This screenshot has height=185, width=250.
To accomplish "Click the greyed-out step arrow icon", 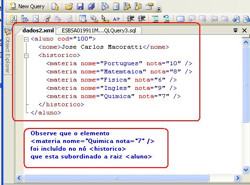I will [57, 19].
